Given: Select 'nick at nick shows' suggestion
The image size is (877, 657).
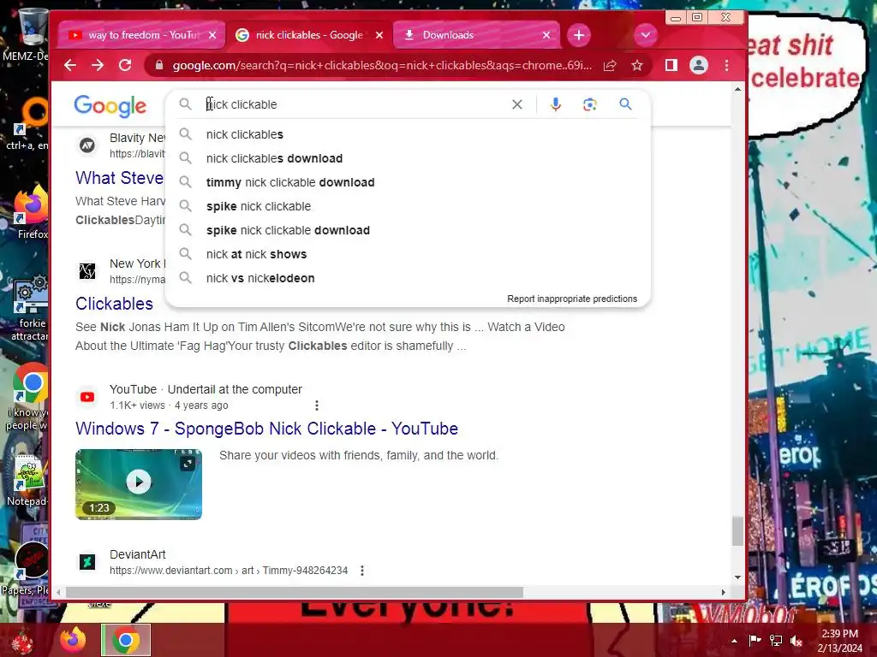Looking at the screenshot, I should tap(409, 255).
